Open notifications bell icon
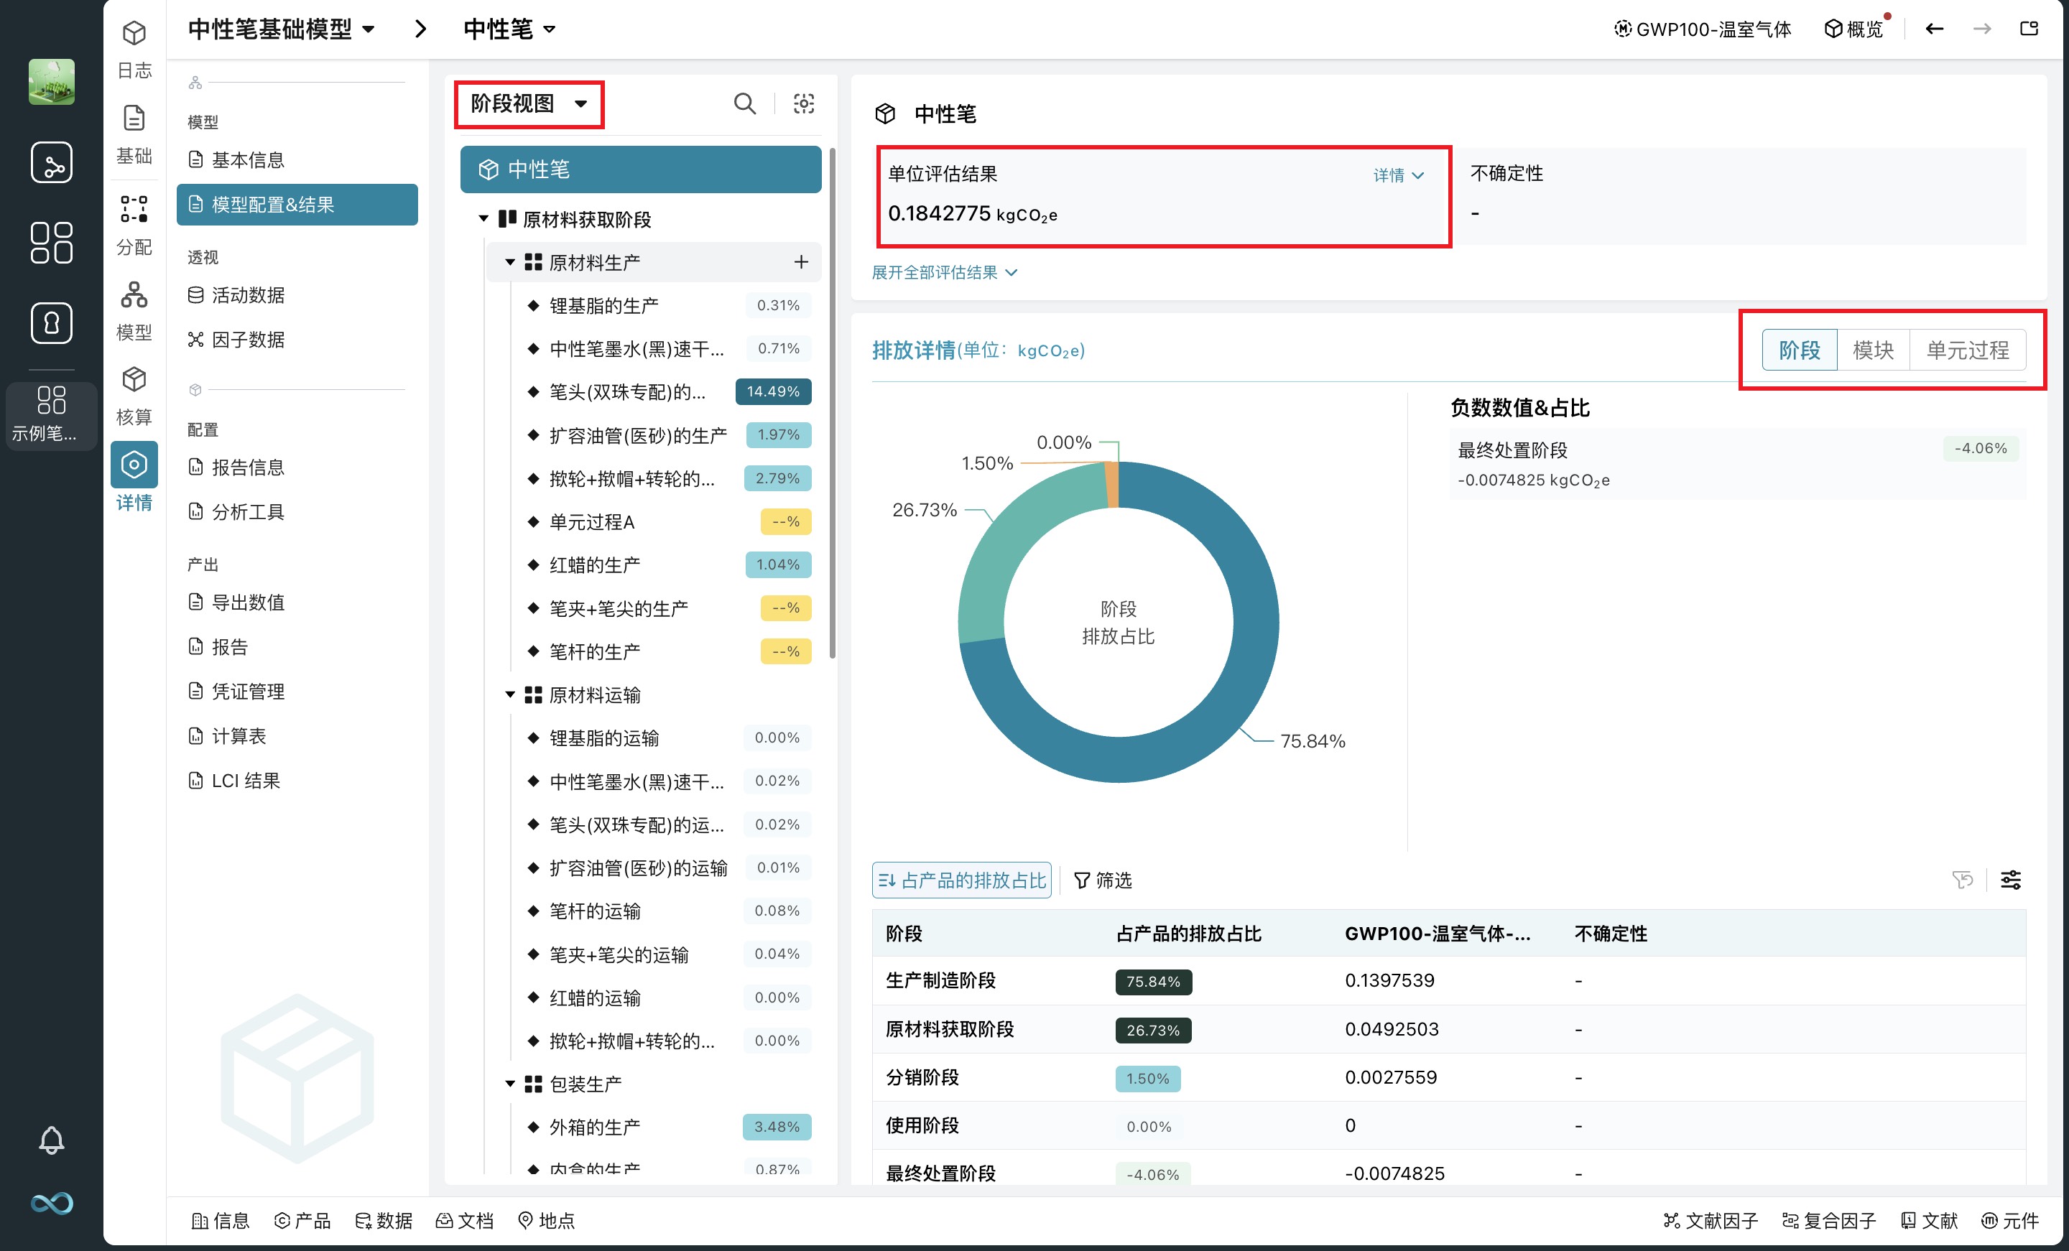The height and width of the screenshot is (1251, 2069). click(x=51, y=1140)
